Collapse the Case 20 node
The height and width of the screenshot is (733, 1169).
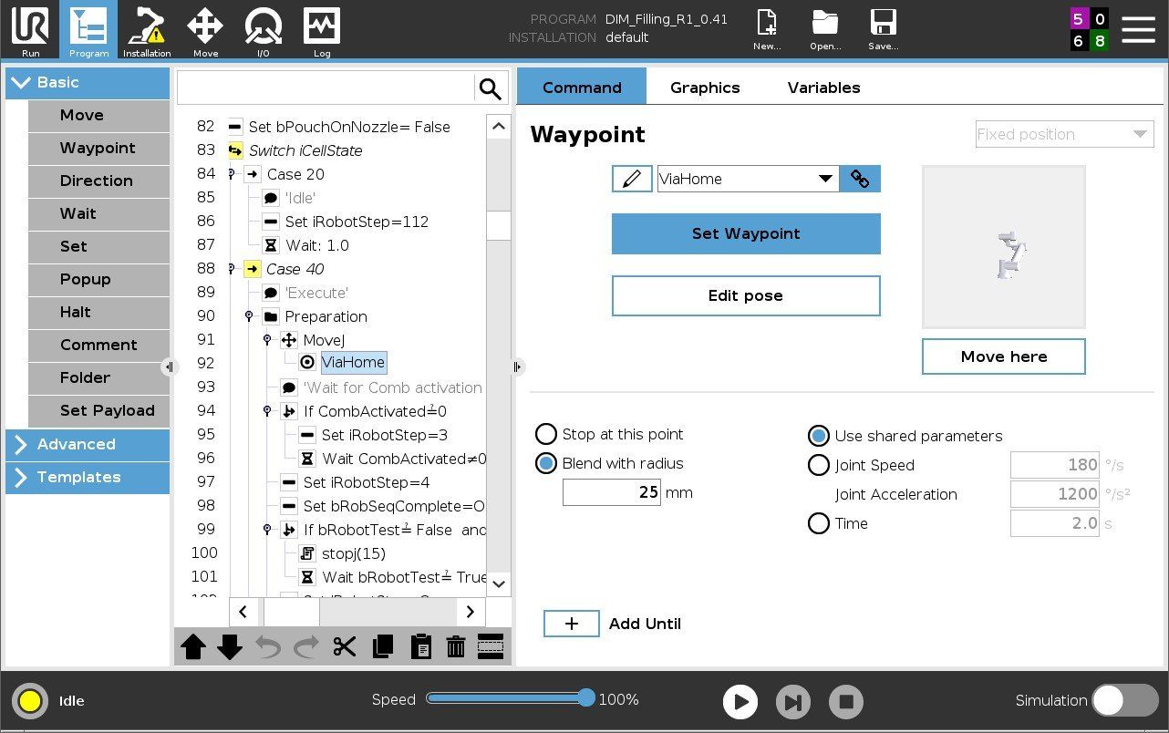click(x=231, y=174)
